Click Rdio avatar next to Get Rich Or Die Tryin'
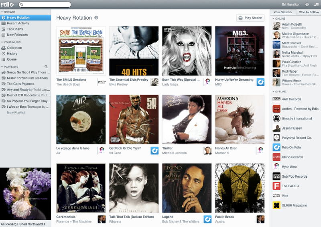The image size is (321, 227). point(154,151)
